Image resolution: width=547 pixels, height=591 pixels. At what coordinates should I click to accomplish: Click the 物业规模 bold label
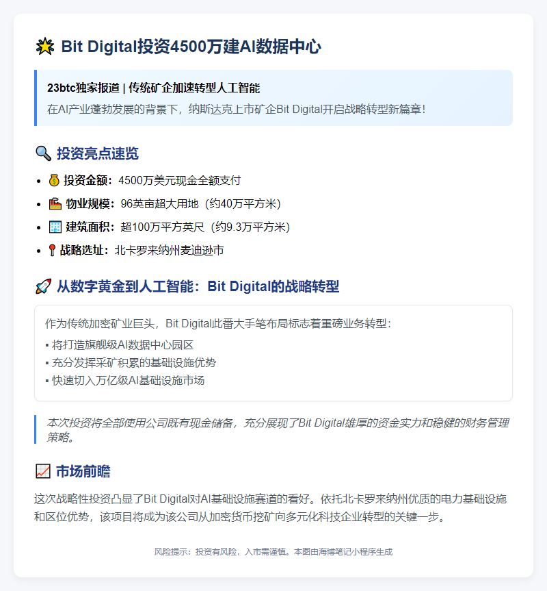(90, 204)
